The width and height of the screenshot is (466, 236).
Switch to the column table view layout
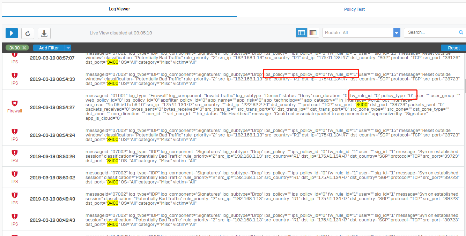pyautogui.click(x=313, y=33)
